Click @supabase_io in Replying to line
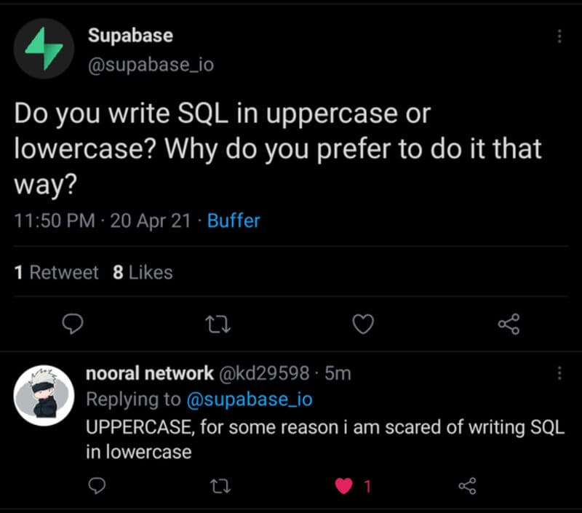Screen dimensions: 582x513 tap(250, 399)
